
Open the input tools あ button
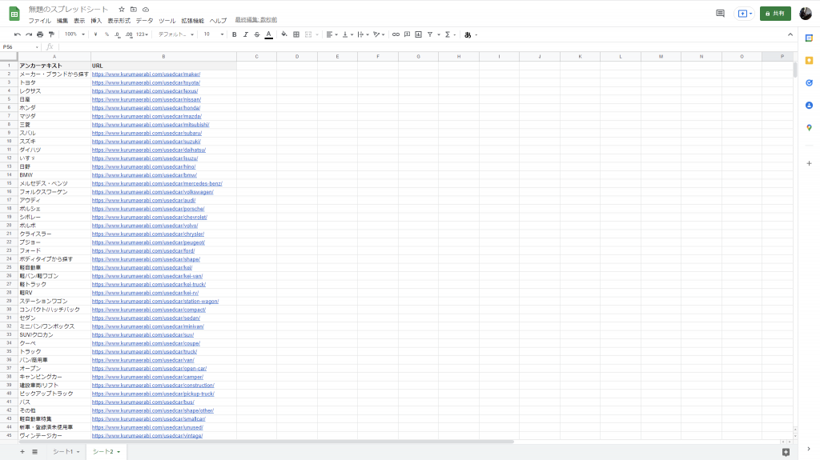(468, 34)
